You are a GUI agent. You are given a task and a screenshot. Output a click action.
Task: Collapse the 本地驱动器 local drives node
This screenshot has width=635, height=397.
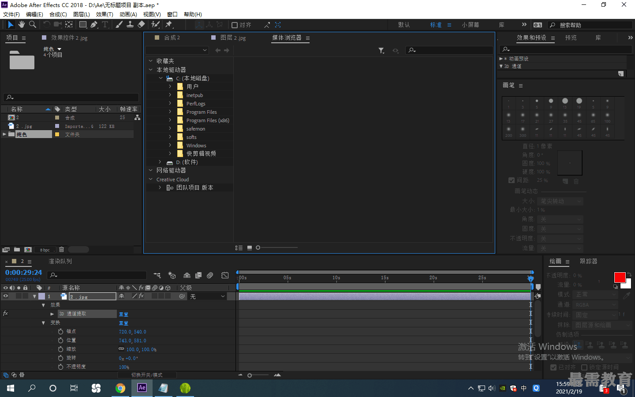[151, 70]
